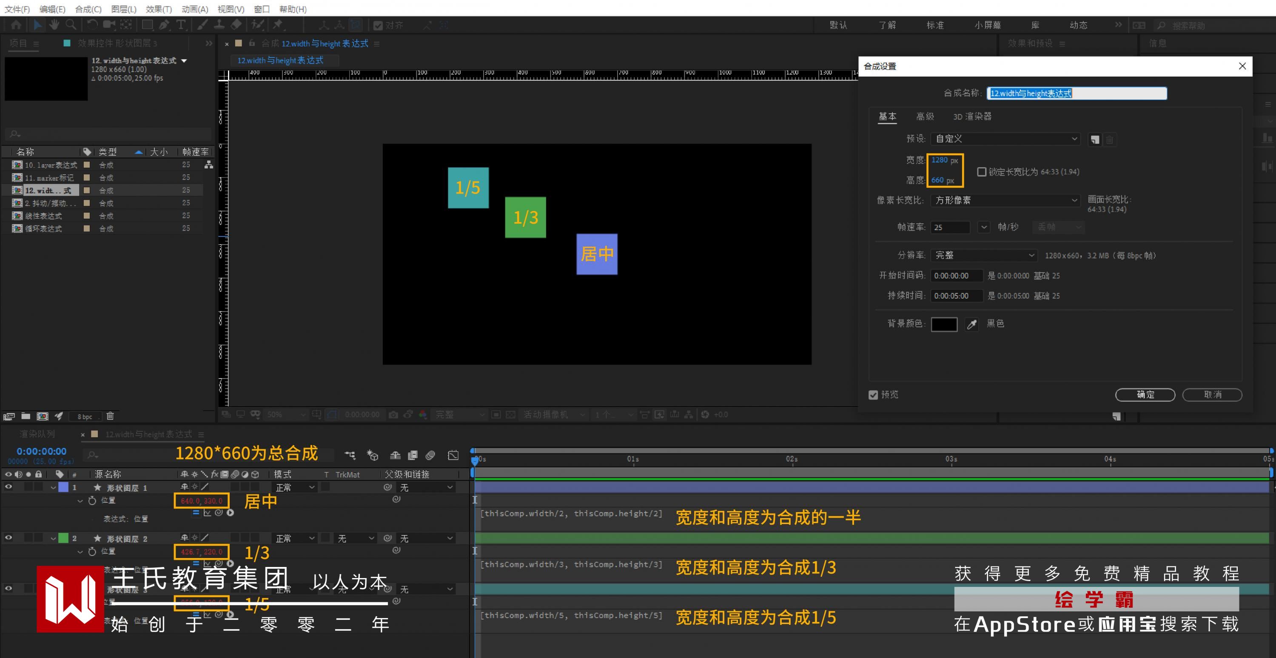Open the 预设 preset dropdown
Screen dimensions: 1276x658
[x=1005, y=139]
